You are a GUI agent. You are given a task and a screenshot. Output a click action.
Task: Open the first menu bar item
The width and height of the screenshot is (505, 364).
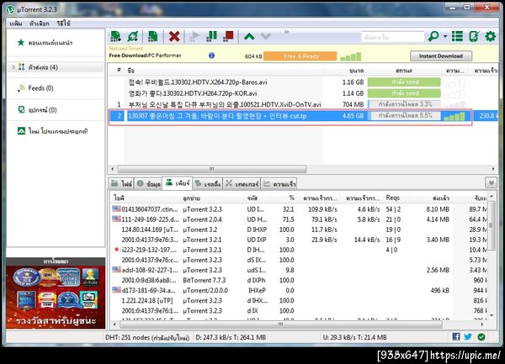16,24
